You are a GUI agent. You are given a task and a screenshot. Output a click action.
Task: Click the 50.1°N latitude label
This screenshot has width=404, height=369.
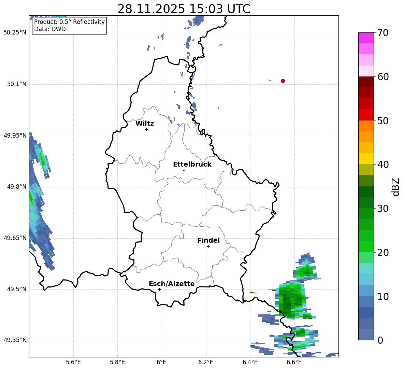[x=17, y=84]
